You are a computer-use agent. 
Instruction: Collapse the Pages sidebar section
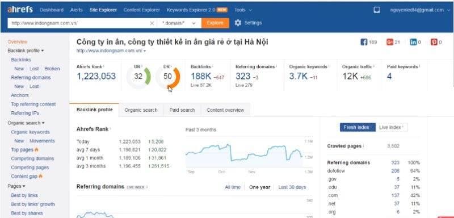pos(16,186)
